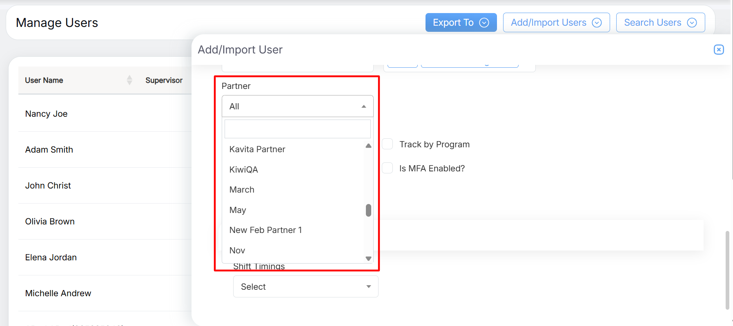Click the Supervisor column header
Screen dimensions: 733x326
tap(164, 80)
